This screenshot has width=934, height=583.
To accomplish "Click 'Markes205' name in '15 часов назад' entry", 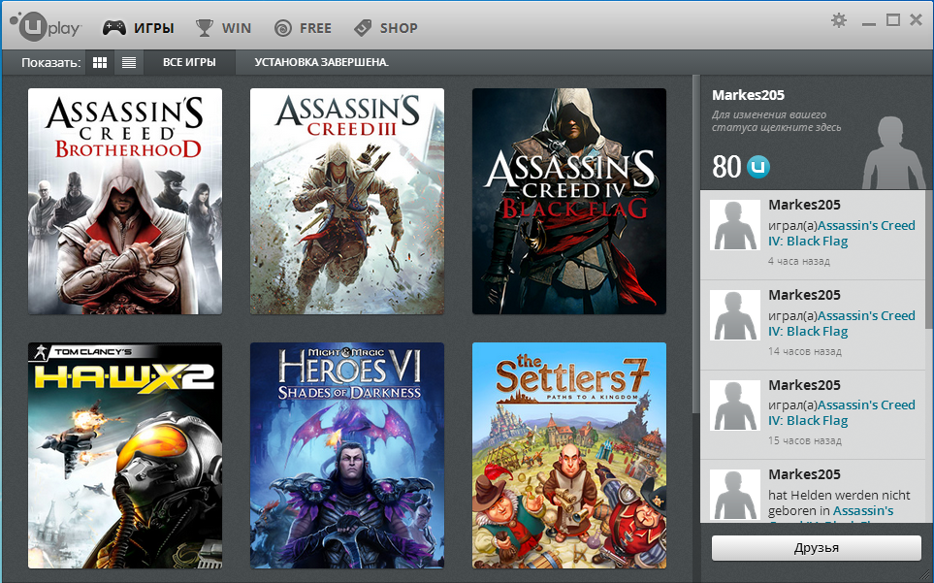I will [x=804, y=385].
